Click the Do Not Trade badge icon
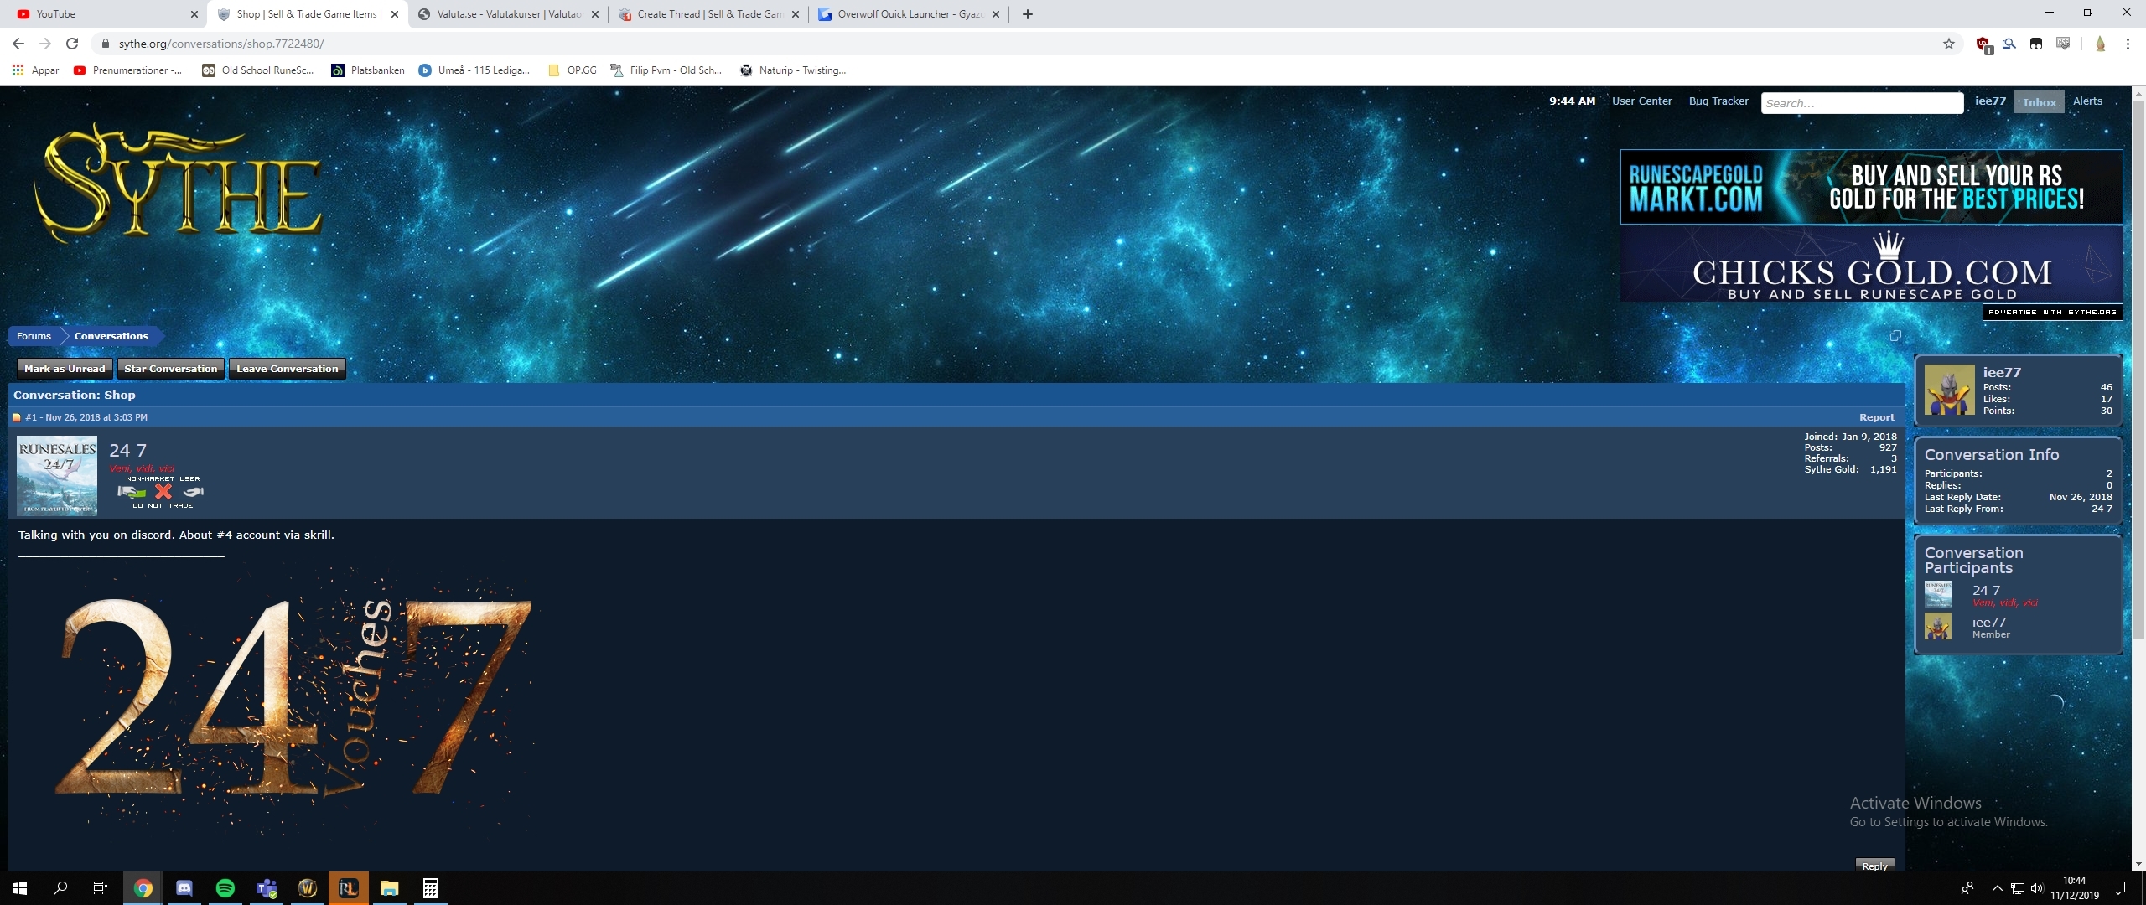The height and width of the screenshot is (905, 2146). [x=163, y=492]
